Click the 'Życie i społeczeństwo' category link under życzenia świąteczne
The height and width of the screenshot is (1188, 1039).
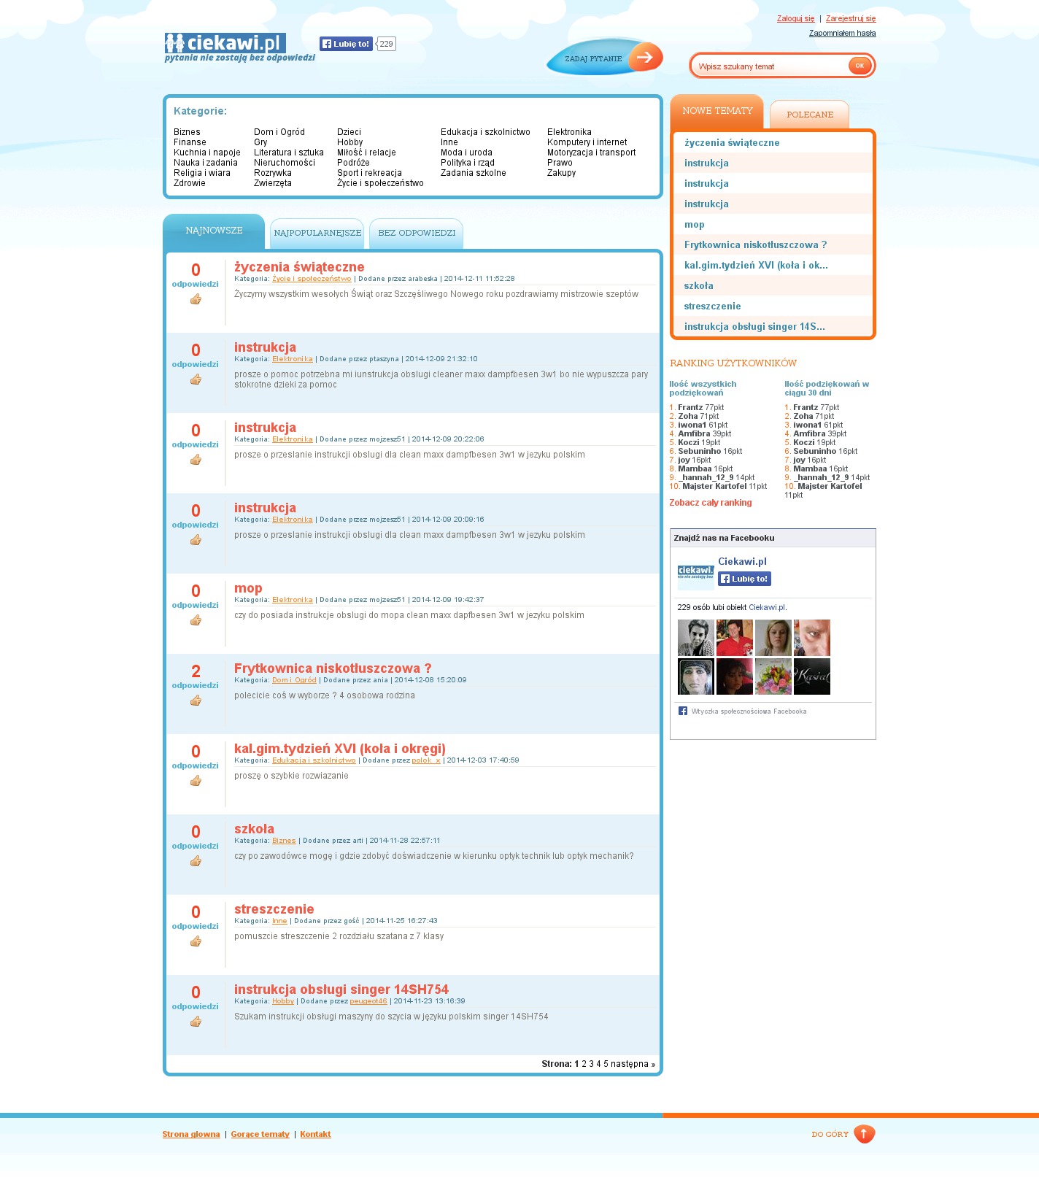point(312,279)
